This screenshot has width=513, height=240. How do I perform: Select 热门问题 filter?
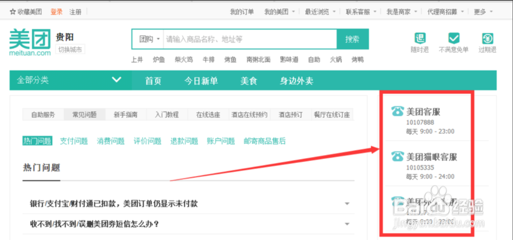[37, 141]
